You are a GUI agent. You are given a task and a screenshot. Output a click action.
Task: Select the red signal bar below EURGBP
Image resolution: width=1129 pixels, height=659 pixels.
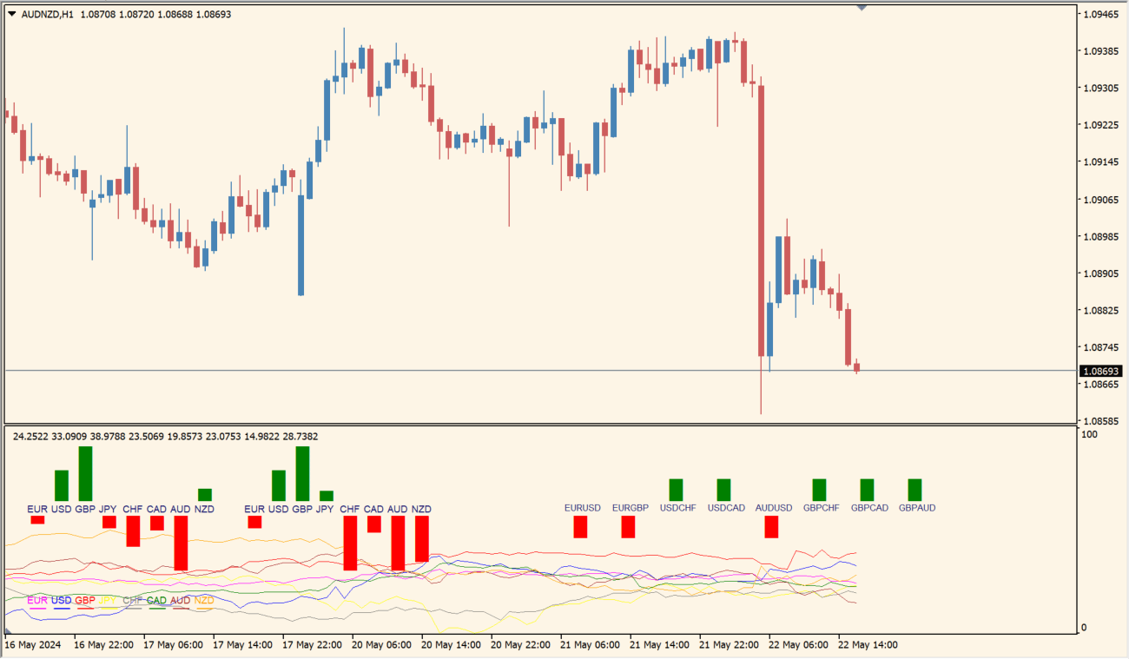click(x=628, y=527)
